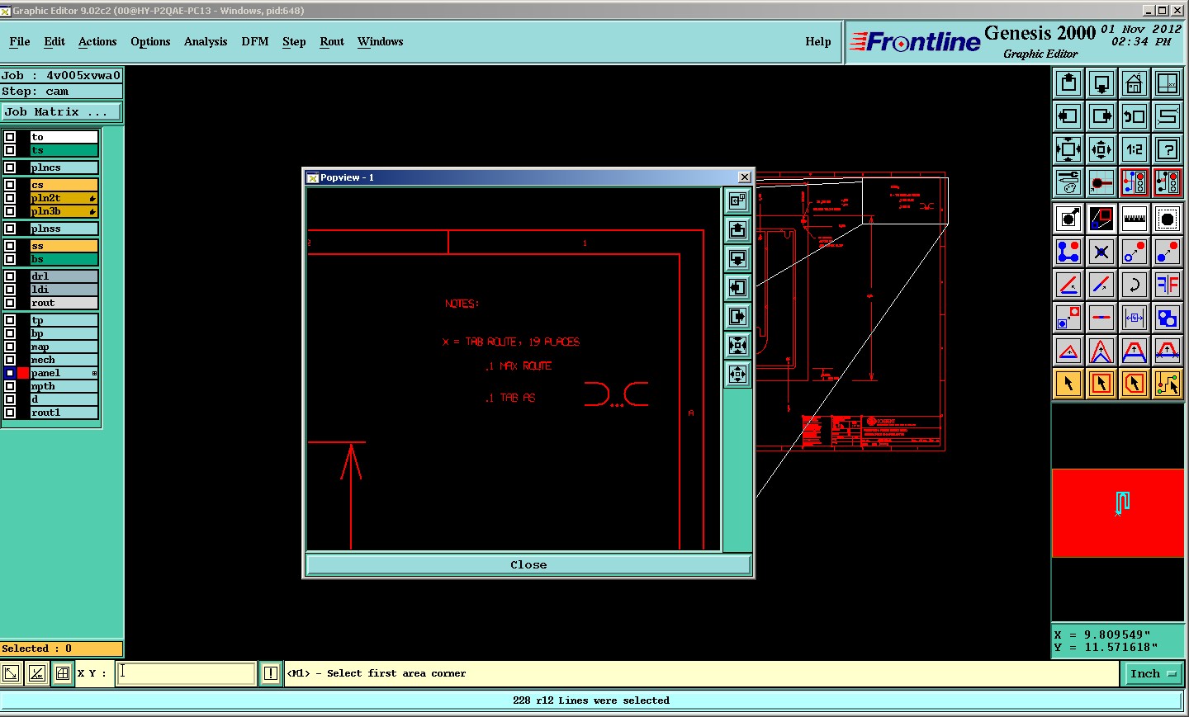This screenshot has height=717, width=1189.
Task: Toggle checkbox for layer drl
Action: tap(10, 276)
